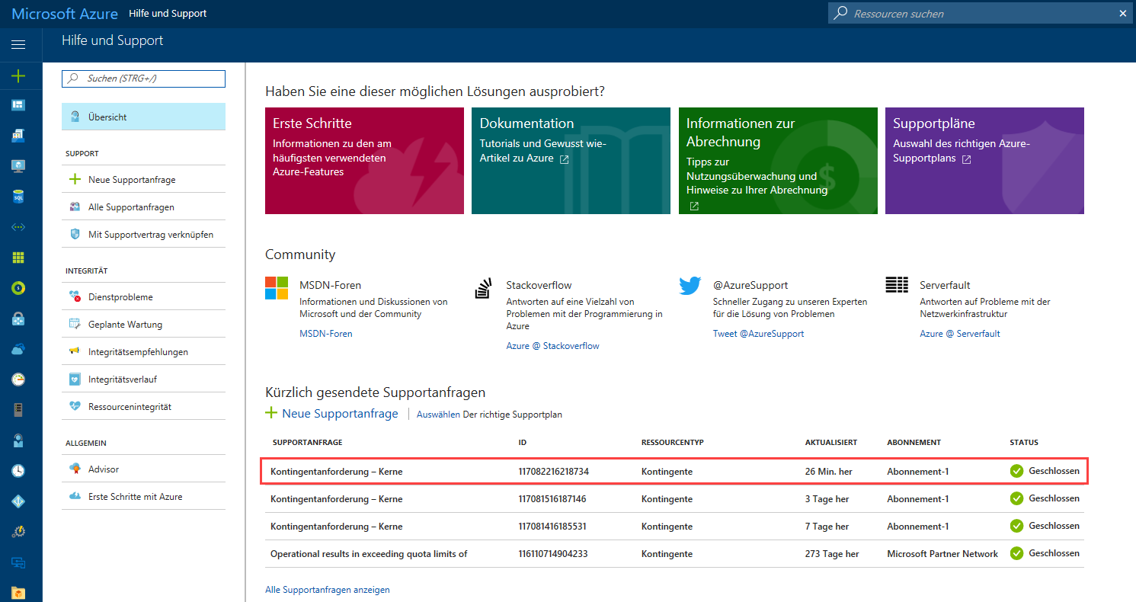1136x602 pixels.
Task: Open the Supportpläne purple tile
Action: pyautogui.click(x=984, y=161)
